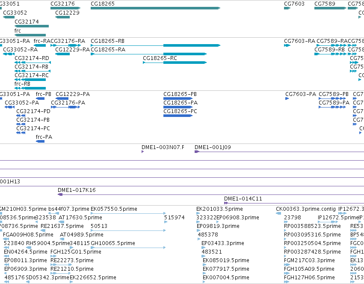The width and height of the screenshot is (364, 284).
Task: Click the RH59004.5prime EST label
Action: point(48,243)
